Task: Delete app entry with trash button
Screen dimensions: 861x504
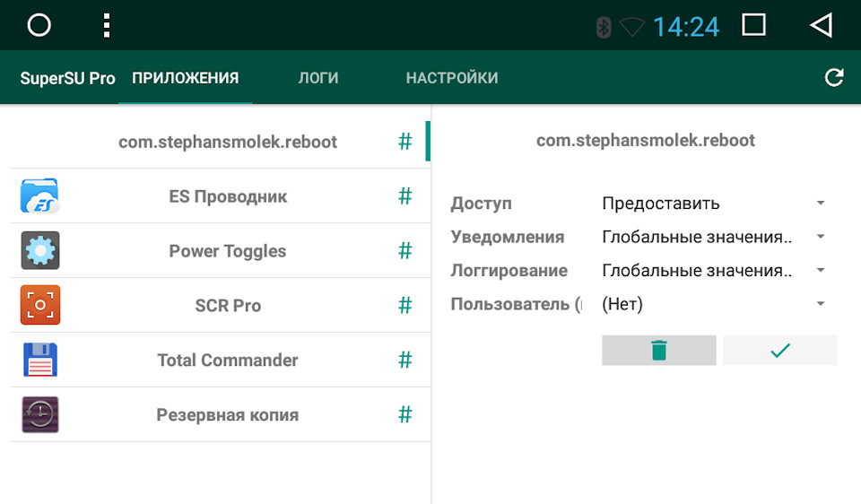Action: click(x=659, y=351)
